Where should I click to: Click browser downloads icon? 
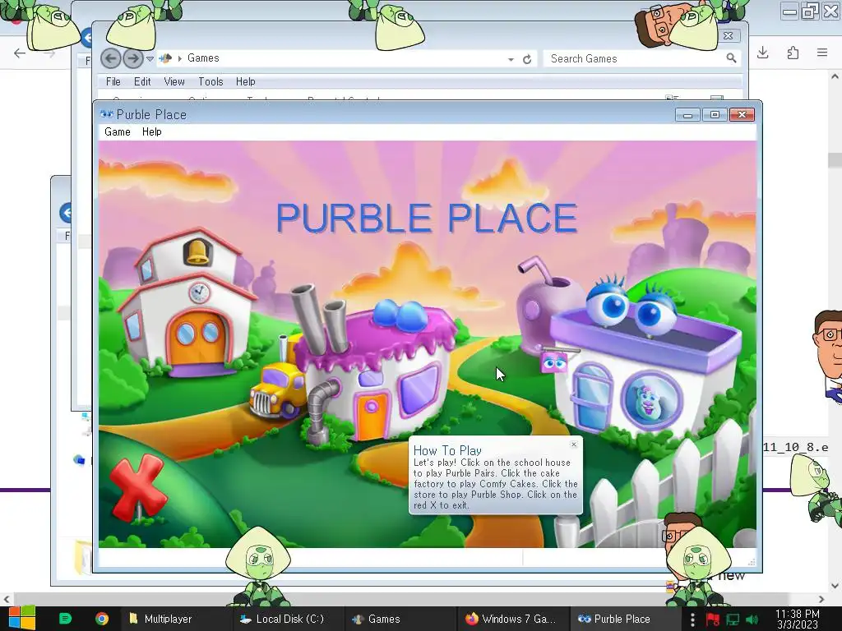pos(762,53)
